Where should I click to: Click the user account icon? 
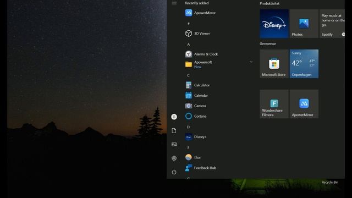click(174, 117)
